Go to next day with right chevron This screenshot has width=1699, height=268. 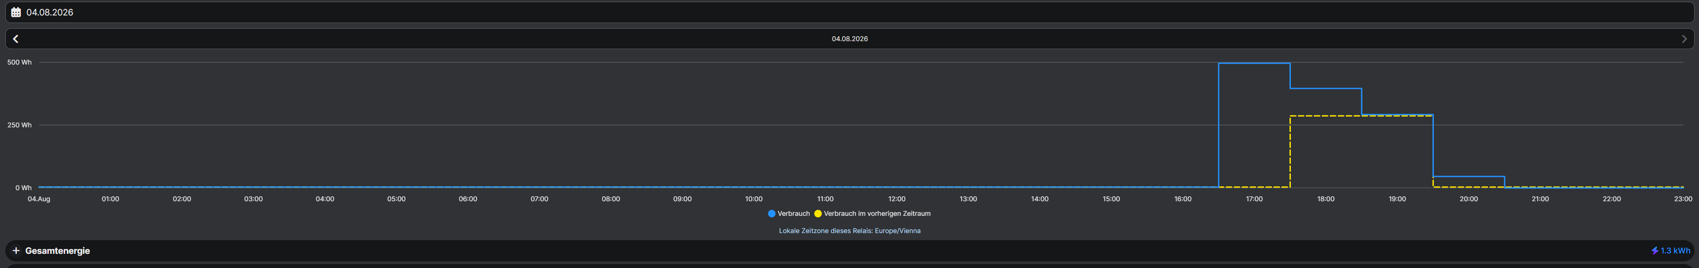[x=1684, y=39]
